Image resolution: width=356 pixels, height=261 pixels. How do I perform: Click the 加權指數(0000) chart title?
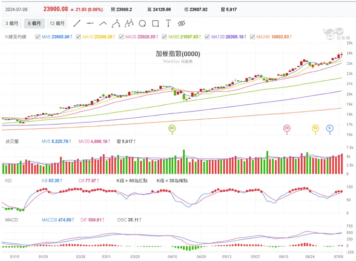178,54
